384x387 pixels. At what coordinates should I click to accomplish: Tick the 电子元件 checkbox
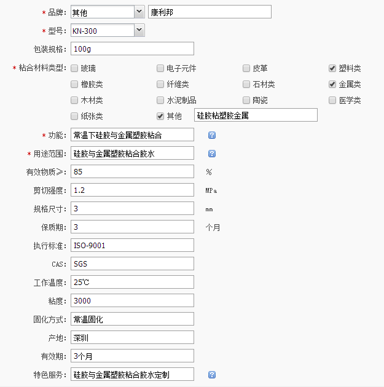(x=160, y=68)
